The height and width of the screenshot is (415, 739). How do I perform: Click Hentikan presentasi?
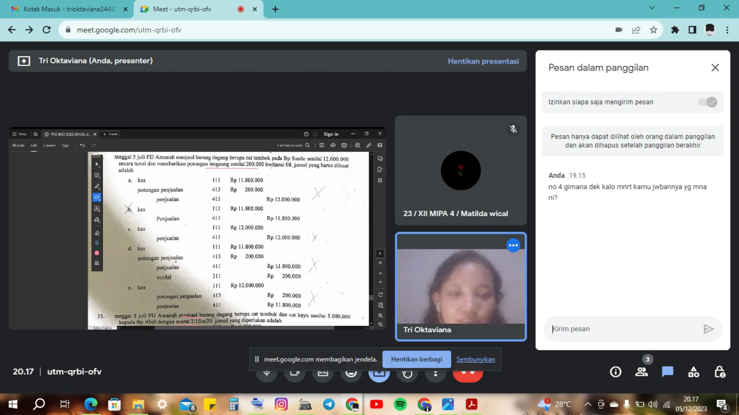coord(483,61)
